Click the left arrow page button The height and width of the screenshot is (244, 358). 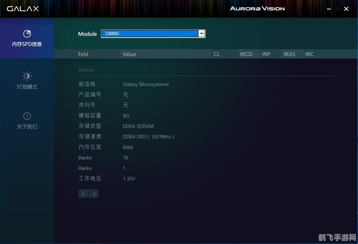pos(83,193)
